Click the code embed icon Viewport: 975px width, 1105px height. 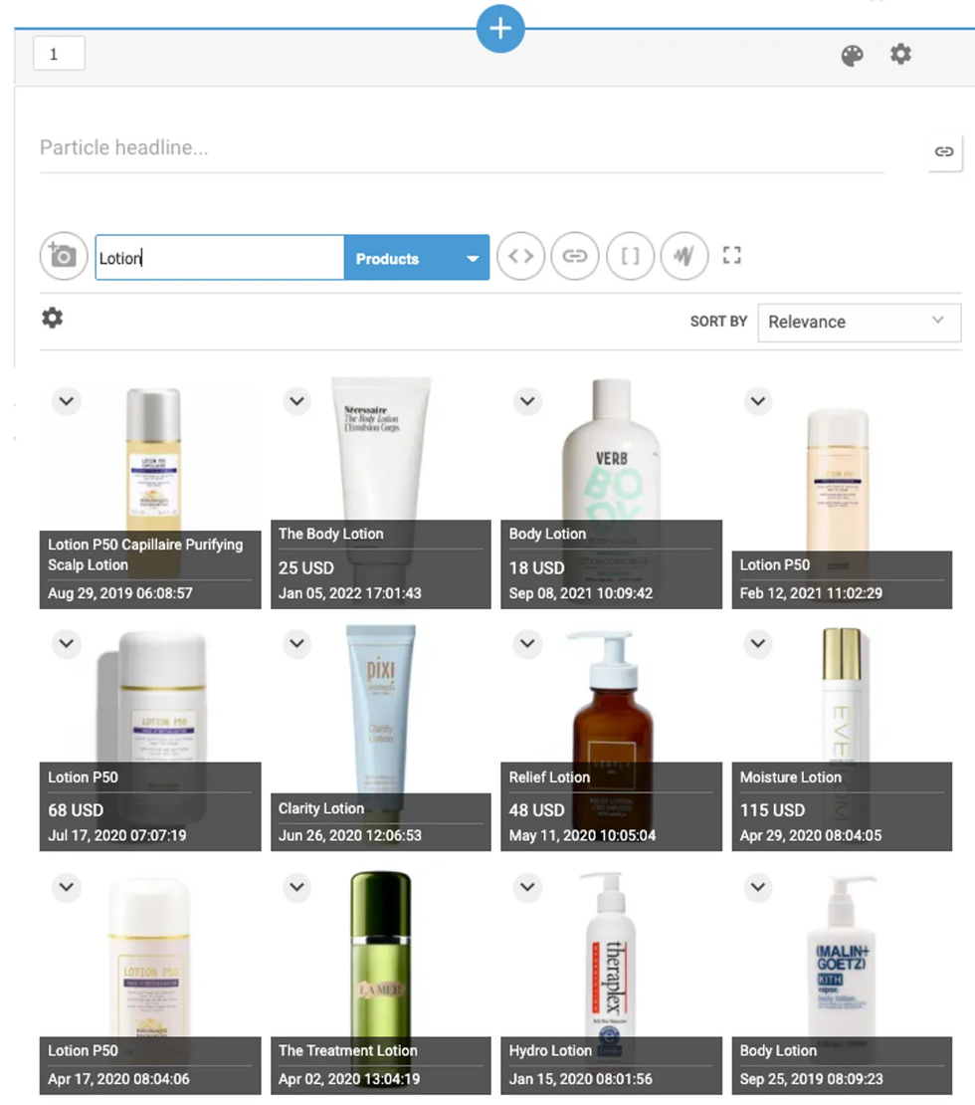tap(520, 256)
